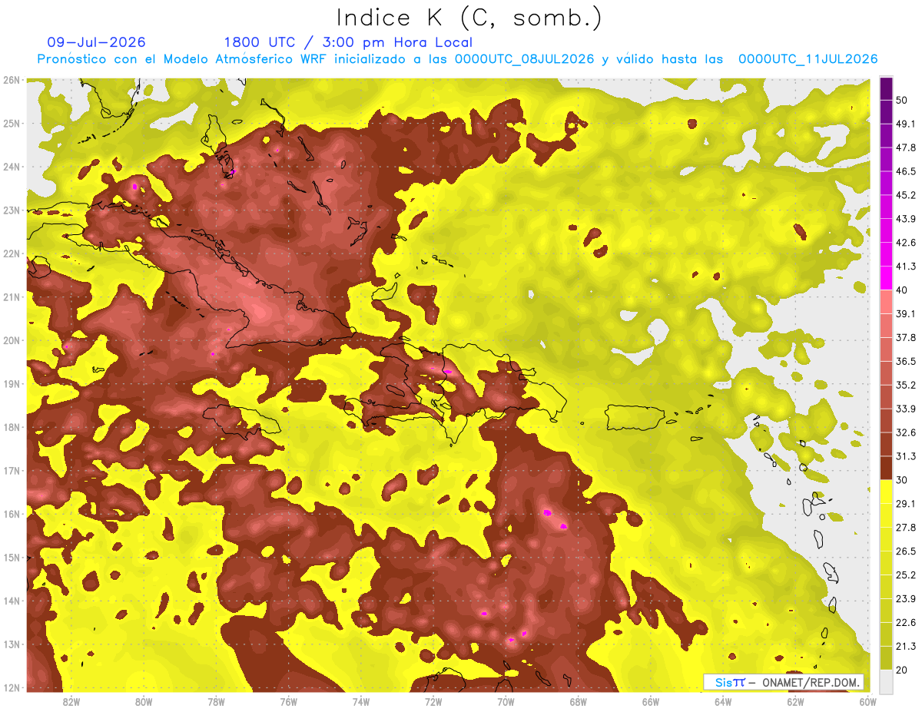Image resolution: width=922 pixels, height=712 pixels.
Task: Click legend value '43.9'
Action: [906, 219]
